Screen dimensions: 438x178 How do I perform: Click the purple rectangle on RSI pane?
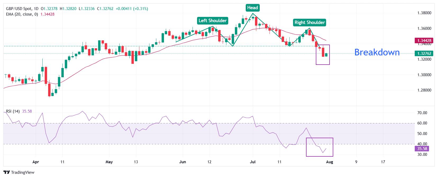[x=320, y=147]
